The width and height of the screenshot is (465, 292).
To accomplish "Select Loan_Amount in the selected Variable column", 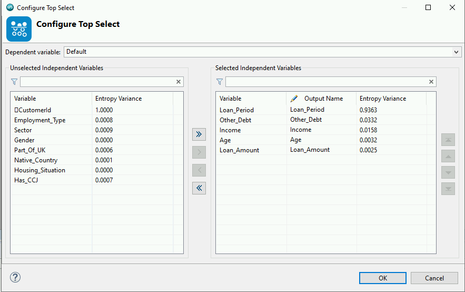I will 239,150.
